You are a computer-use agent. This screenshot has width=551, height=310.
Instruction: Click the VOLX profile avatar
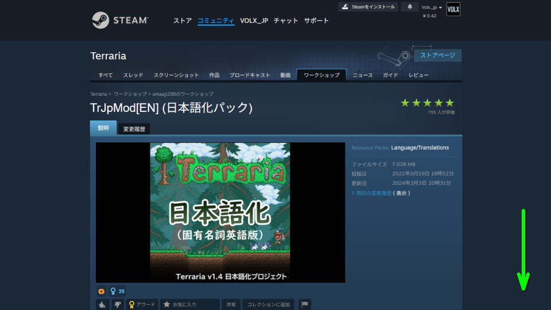coord(453,9)
